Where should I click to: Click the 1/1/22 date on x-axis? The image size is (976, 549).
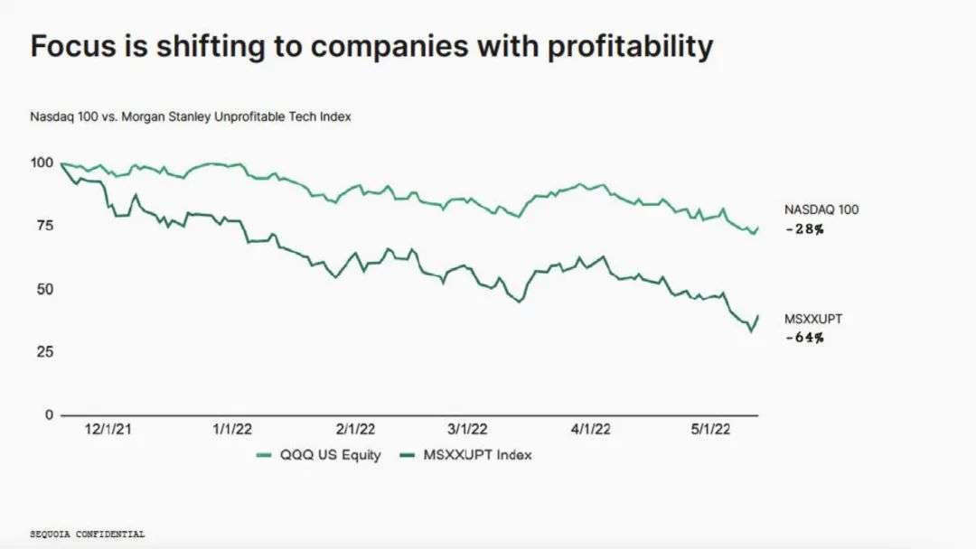click(232, 429)
